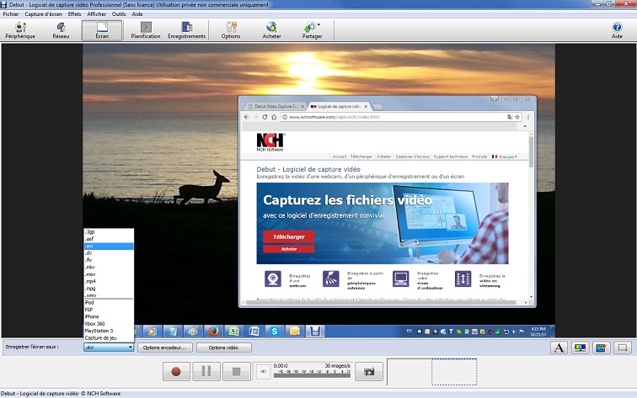Image resolution: width=637 pixels, height=398 pixels.
Task: Open the Planification scheduler
Action: (146, 30)
